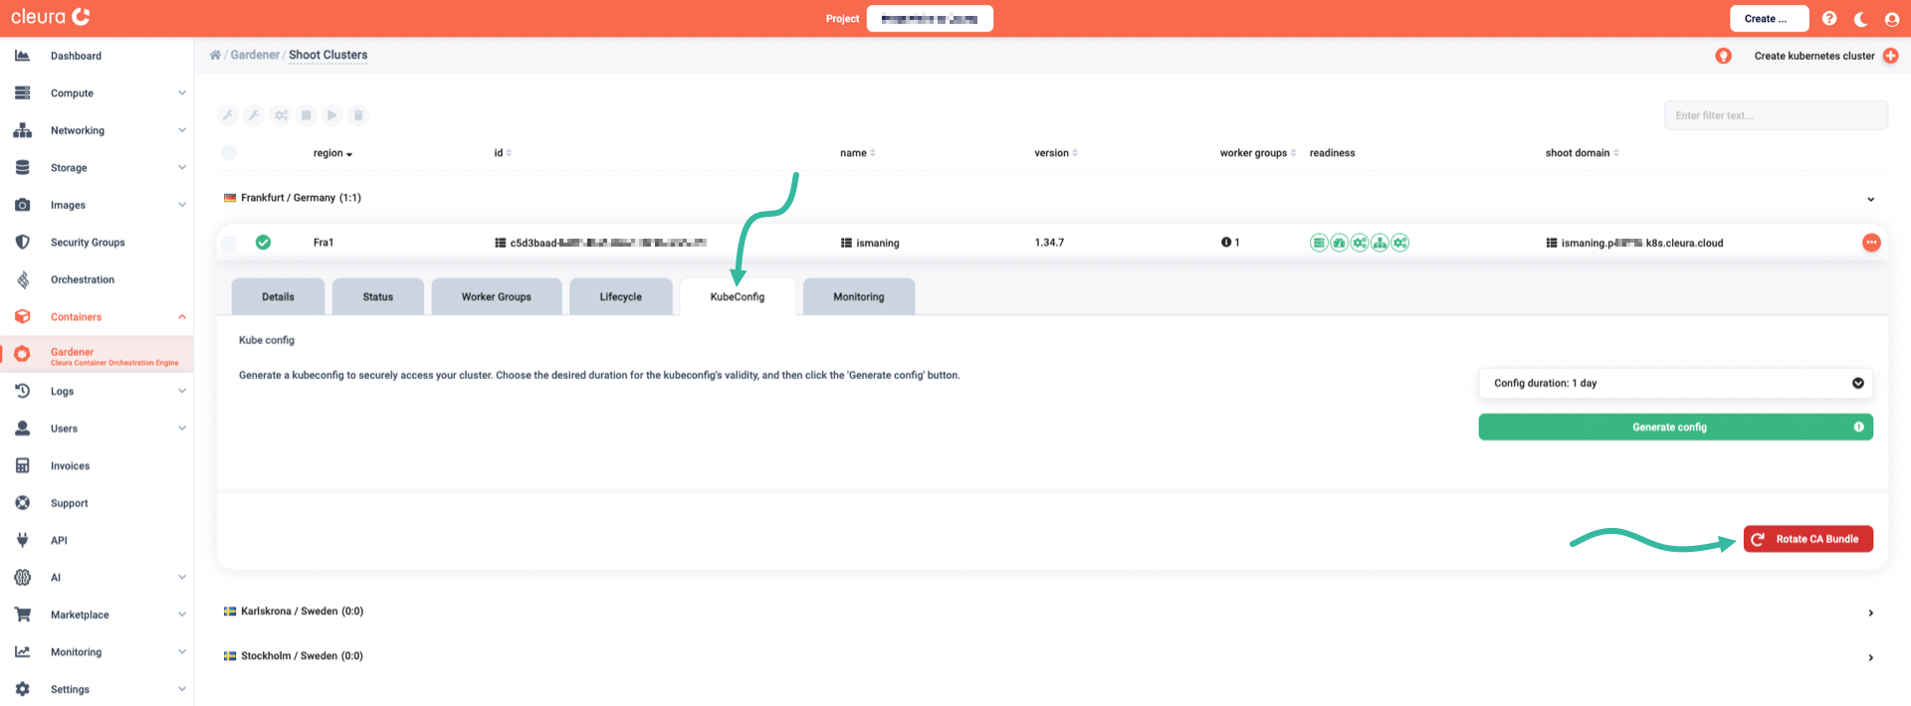Click the user account icon in header
1911x706 pixels.
point(1892,19)
